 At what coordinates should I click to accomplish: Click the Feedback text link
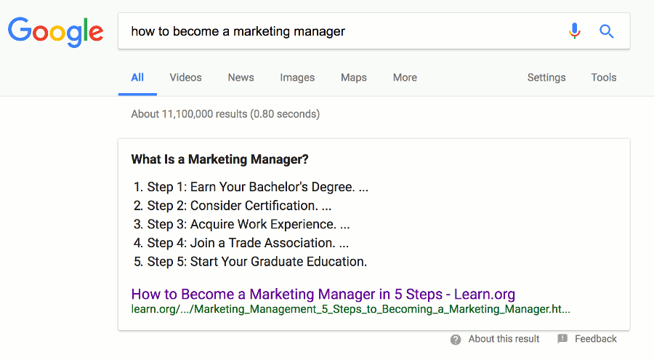595,339
